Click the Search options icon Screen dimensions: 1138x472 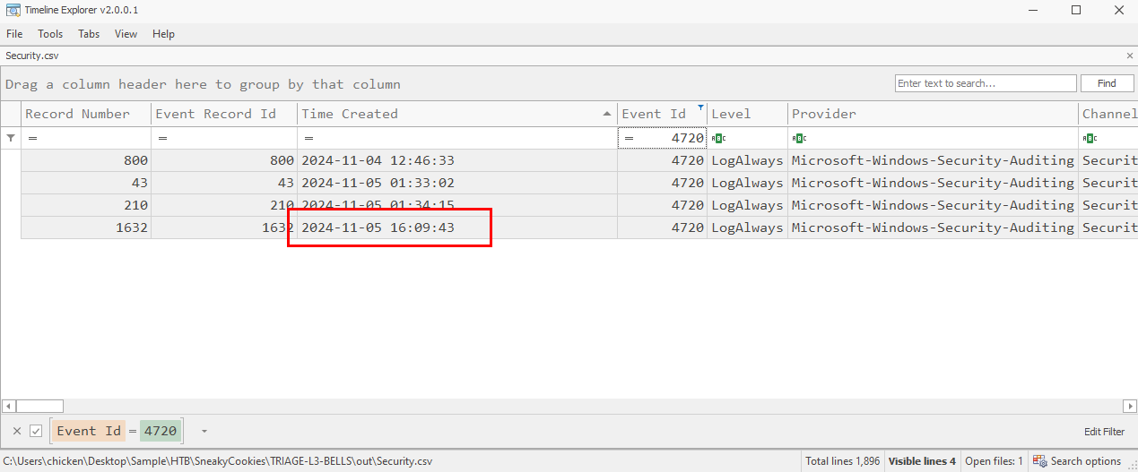[x=1040, y=461]
